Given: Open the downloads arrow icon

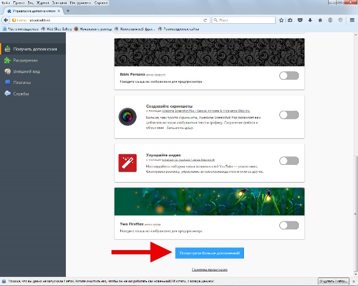Looking at the screenshot, I should click(x=310, y=20).
